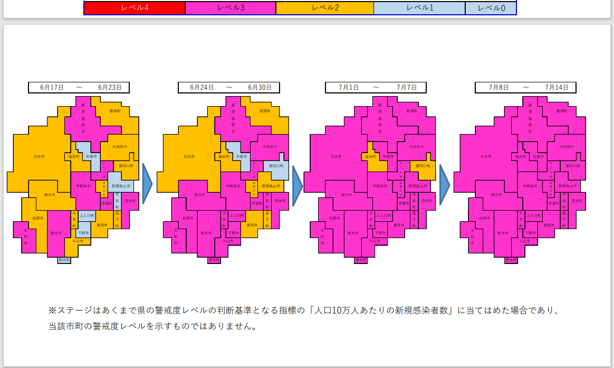
Task: Click 那須烏山市 on the 6月17日 map
Action: 121,186
